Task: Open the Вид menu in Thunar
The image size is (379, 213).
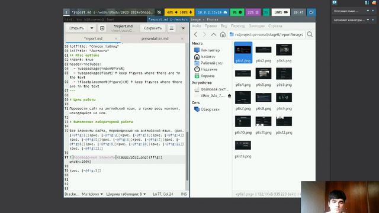Action: click(x=224, y=26)
